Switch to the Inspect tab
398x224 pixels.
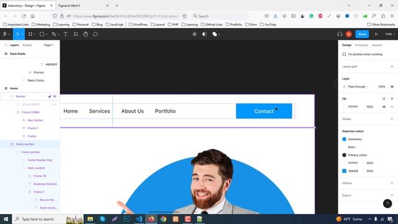coord(377,45)
